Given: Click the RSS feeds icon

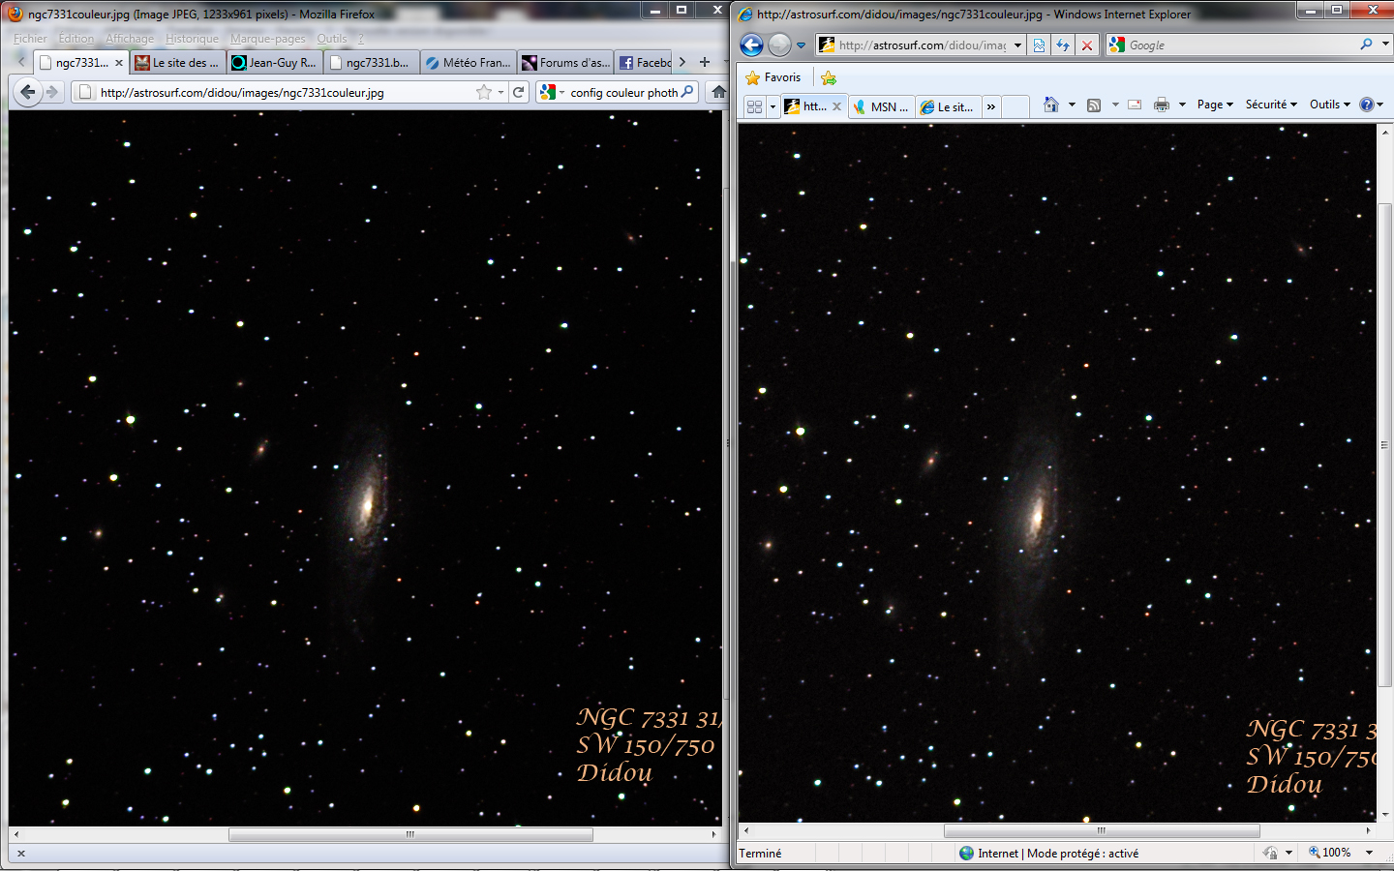Looking at the screenshot, I should tap(1094, 105).
